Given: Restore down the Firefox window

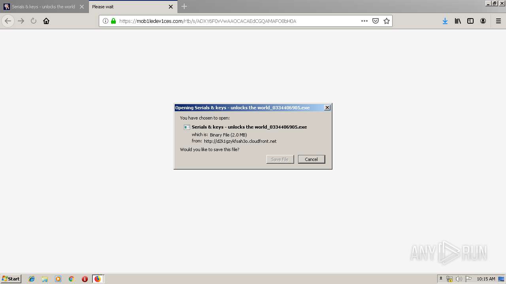Looking at the screenshot, I should coord(494,3).
